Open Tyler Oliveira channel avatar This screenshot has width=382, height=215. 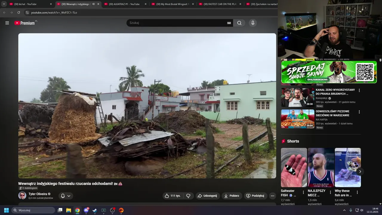[x=22, y=196]
